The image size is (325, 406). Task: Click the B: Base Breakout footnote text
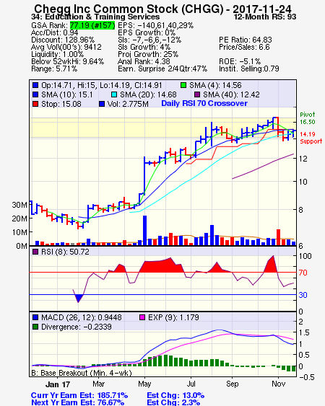[x=82, y=373]
